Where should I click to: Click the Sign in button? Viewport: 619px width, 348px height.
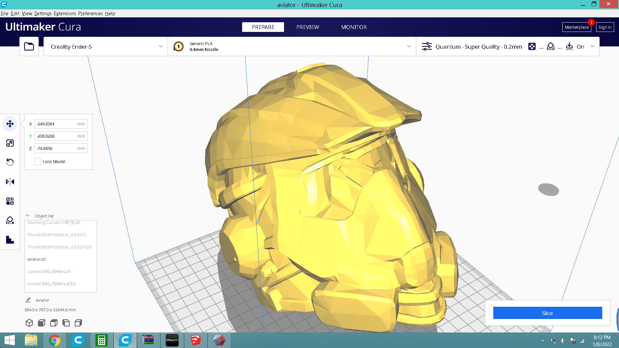[605, 27]
